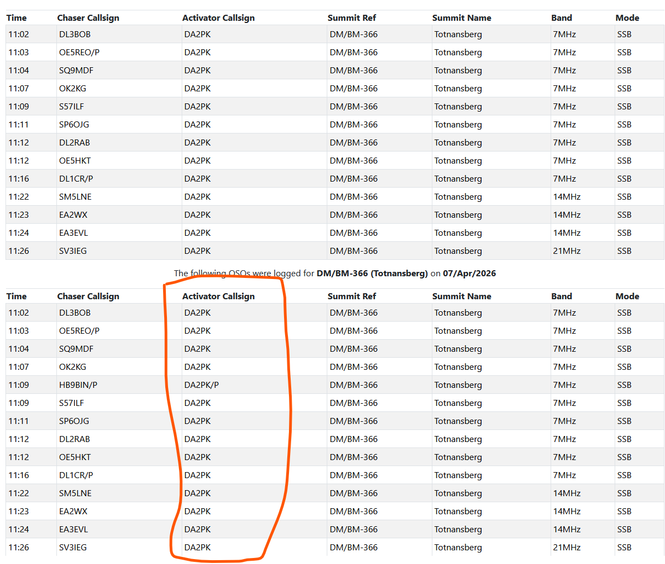Click the 11:07 time cell in top table
Image resolution: width=665 pixels, height=564 pixels.
(19, 88)
